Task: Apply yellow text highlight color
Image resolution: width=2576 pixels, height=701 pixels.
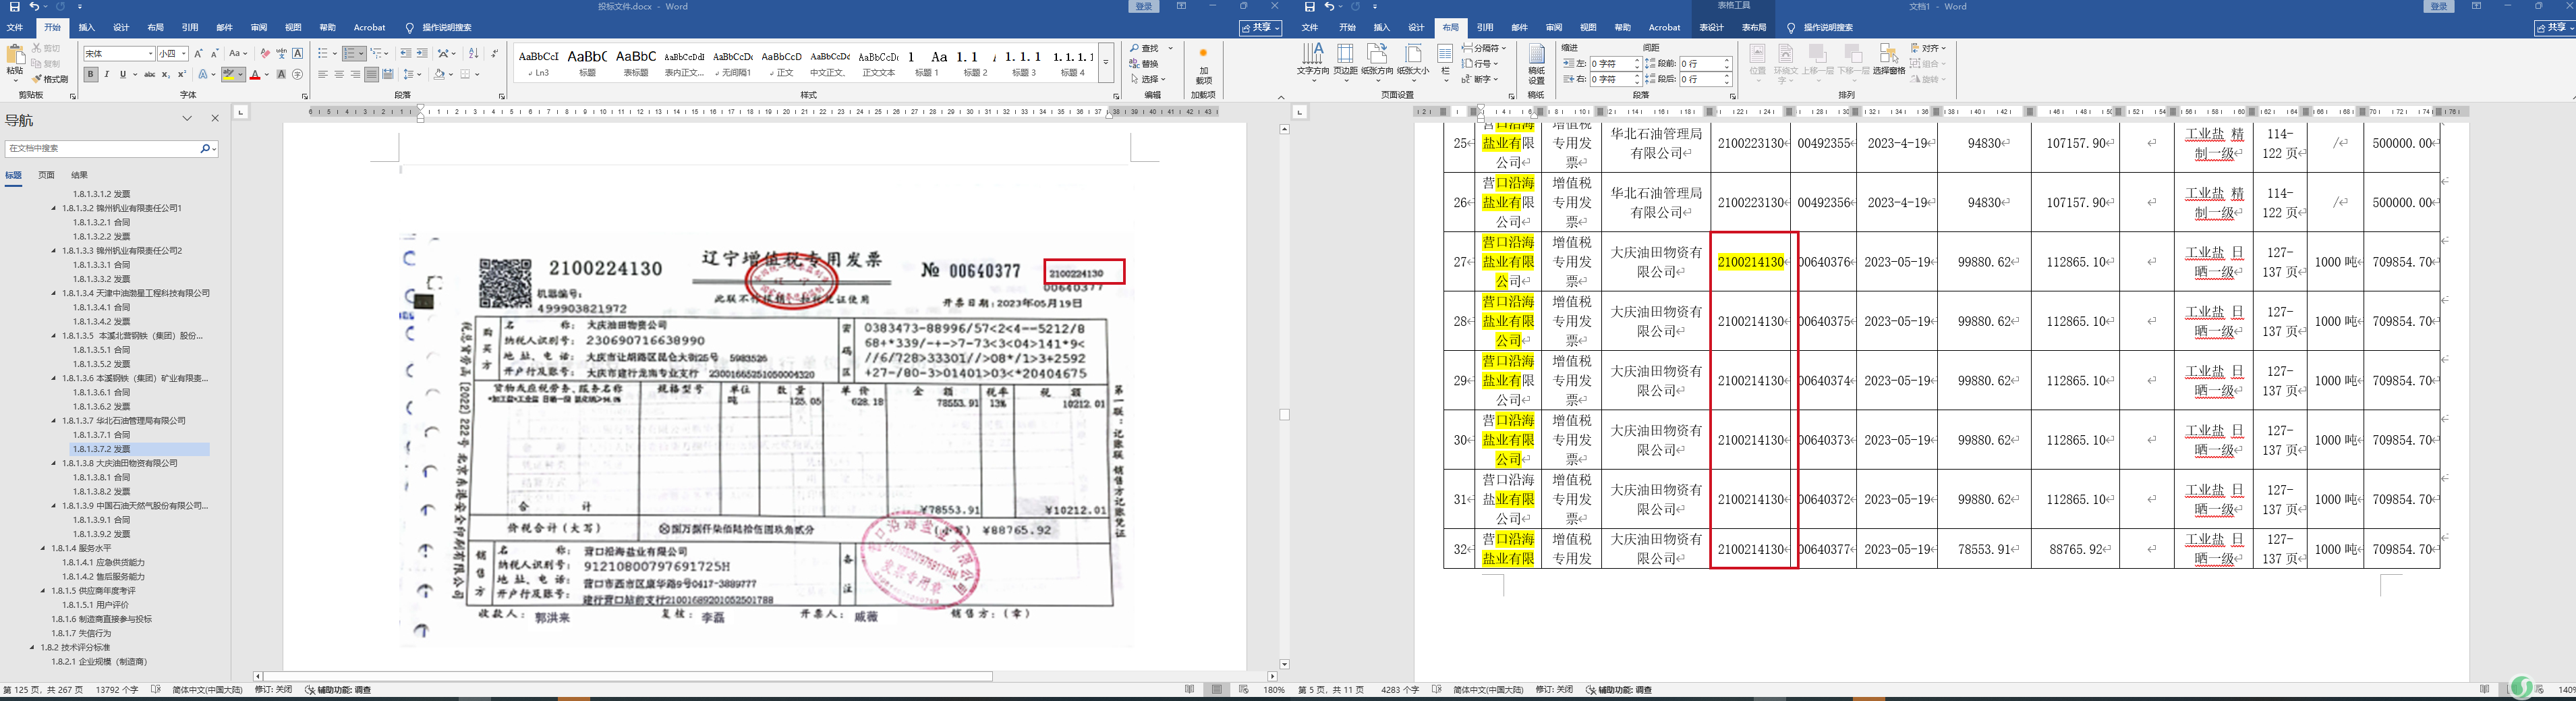Action: [x=230, y=74]
